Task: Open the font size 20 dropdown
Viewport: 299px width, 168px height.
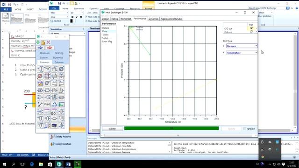Action: 77,13
